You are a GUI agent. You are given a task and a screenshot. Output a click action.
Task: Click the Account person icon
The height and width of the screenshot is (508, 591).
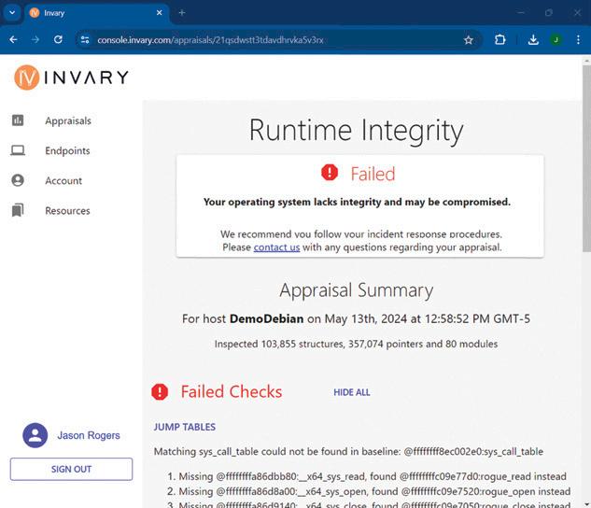tap(18, 180)
